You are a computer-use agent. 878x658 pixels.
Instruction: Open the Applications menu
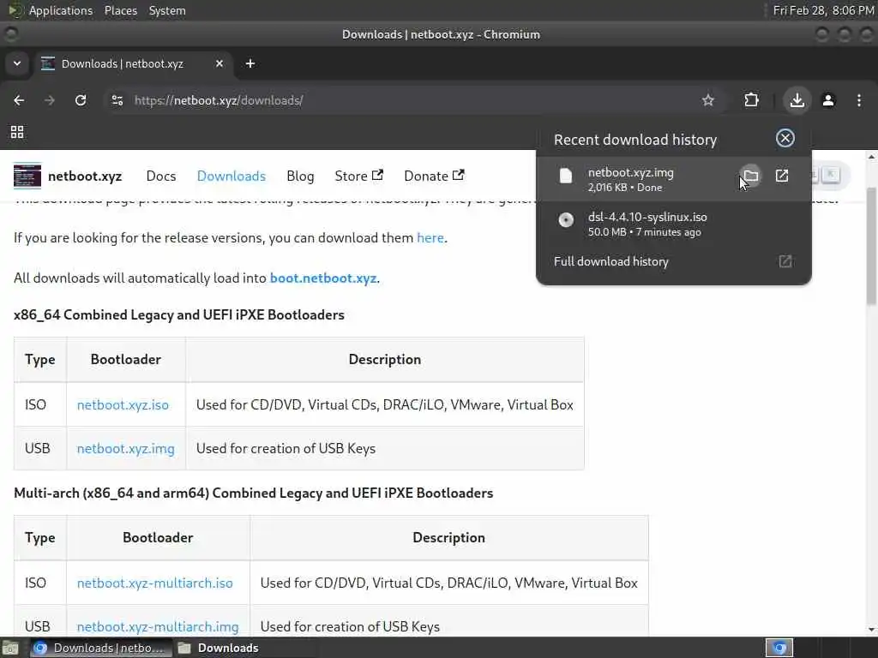point(61,10)
